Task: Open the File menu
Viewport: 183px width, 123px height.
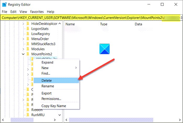Action: coord(4,12)
